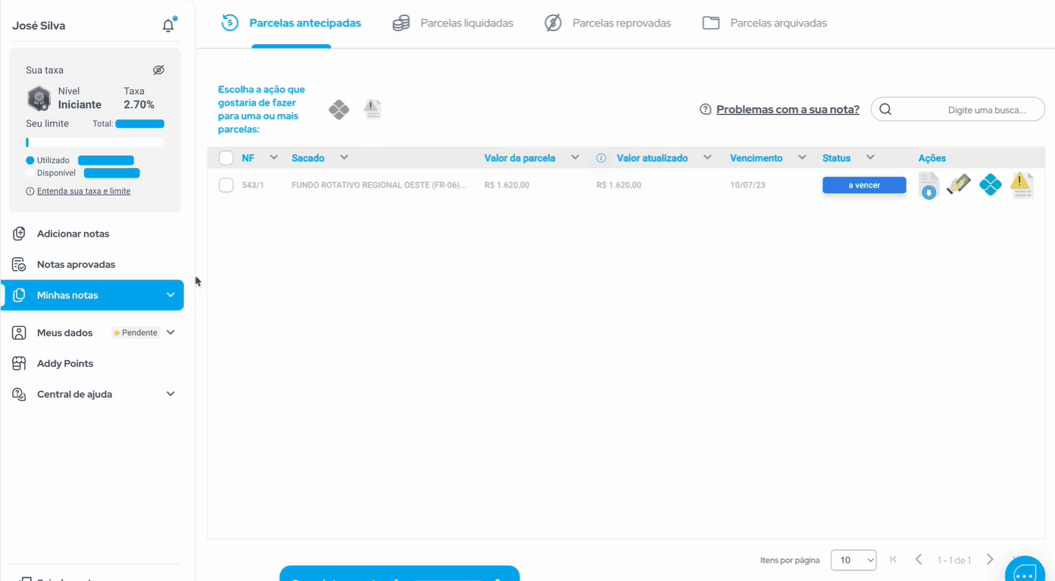Open Entenda sua taxa e limite link
1055x581 pixels.
[x=83, y=191]
